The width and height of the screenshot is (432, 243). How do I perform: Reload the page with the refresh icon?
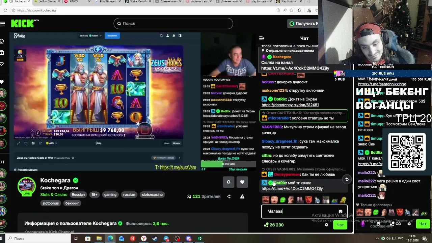click(5, 10)
